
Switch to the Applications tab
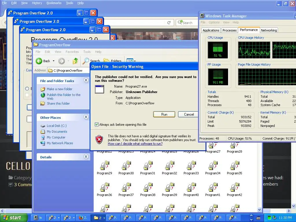211,30
